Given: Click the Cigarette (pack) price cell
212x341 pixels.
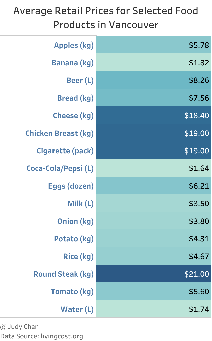Looking at the screenshot, I should point(154,151).
